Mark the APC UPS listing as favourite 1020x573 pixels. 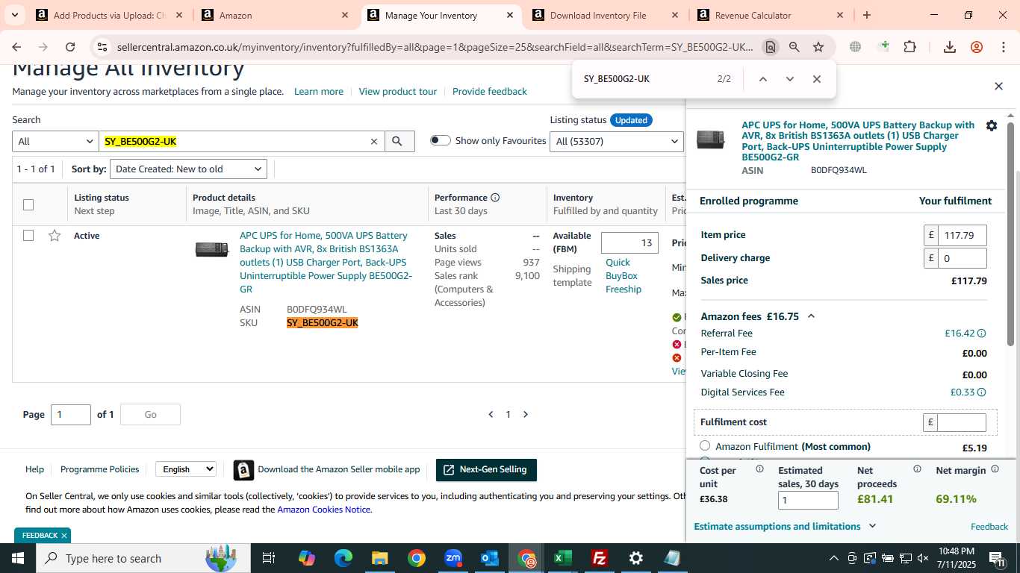click(x=55, y=236)
